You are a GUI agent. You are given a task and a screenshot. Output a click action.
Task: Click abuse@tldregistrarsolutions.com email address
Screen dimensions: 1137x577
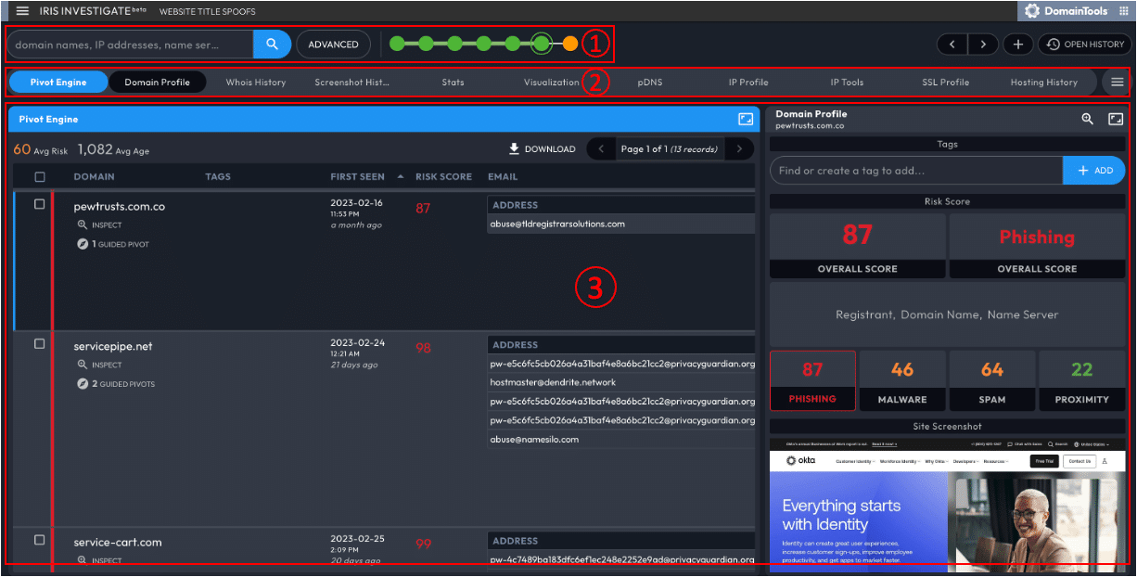pyautogui.click(x=557, y=224)
